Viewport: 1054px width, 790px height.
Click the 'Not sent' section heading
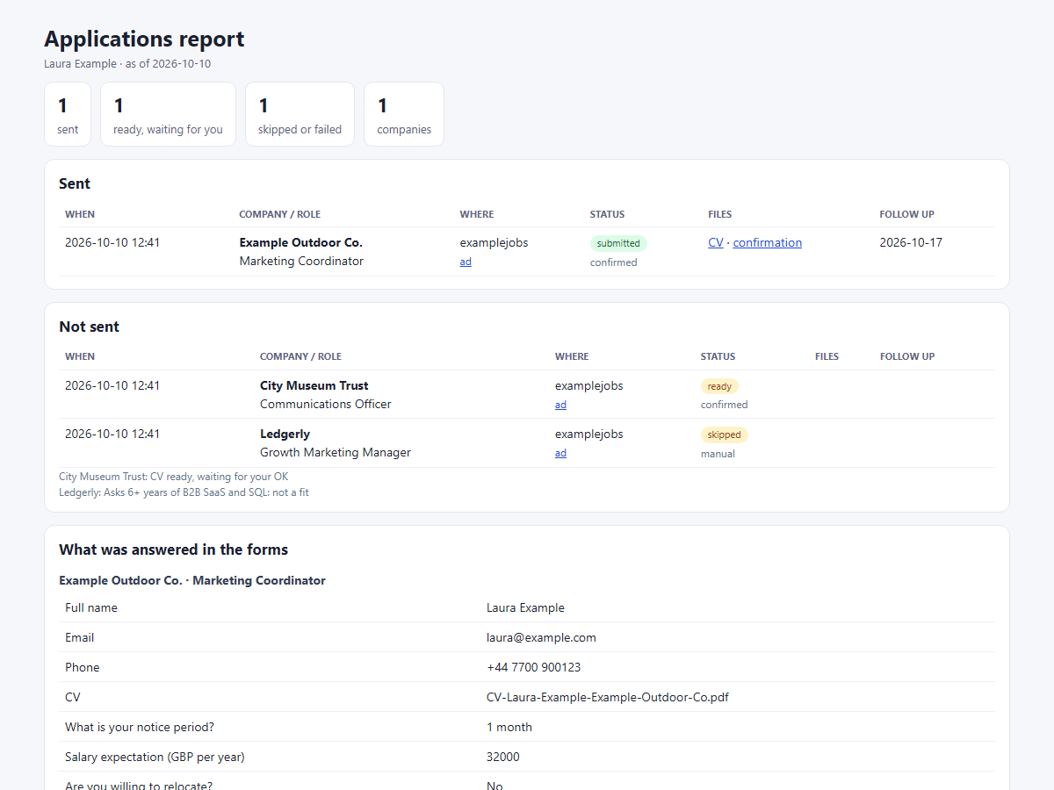[x=89, y=327]
